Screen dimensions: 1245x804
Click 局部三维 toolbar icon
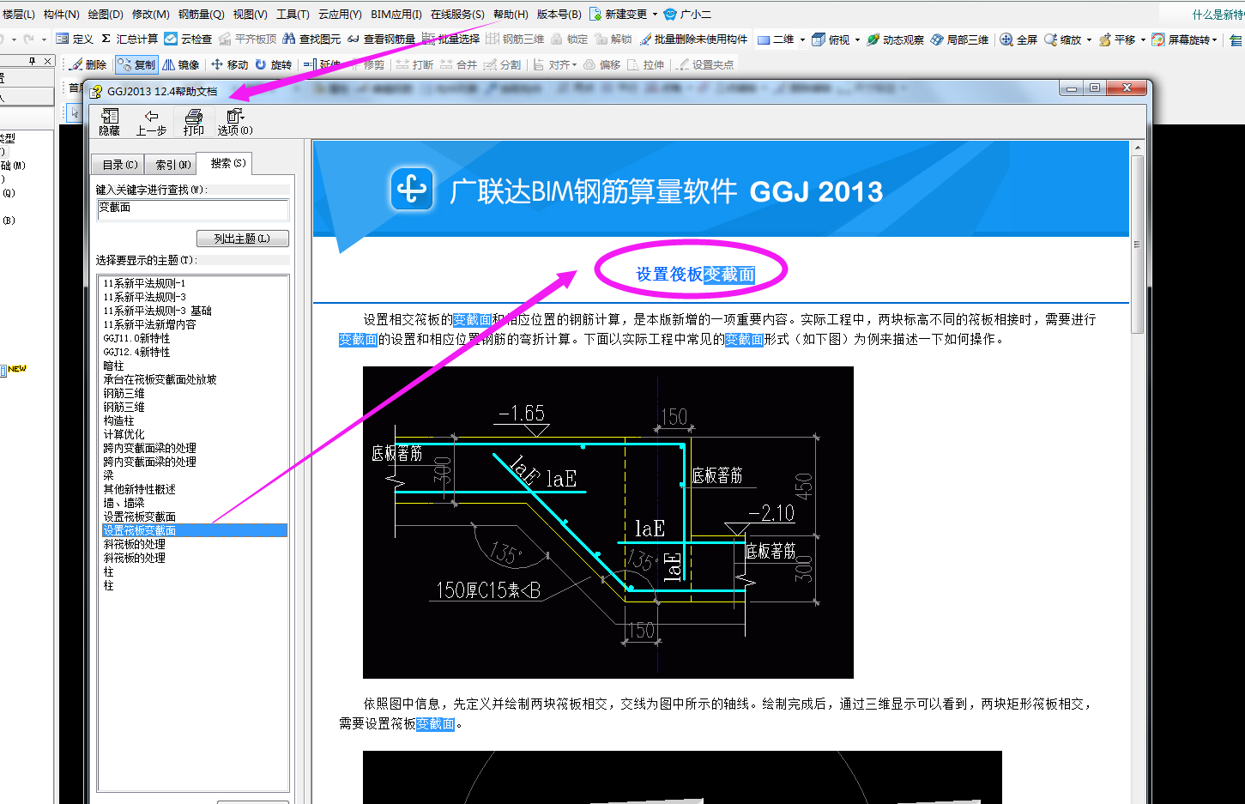[959, 39]
